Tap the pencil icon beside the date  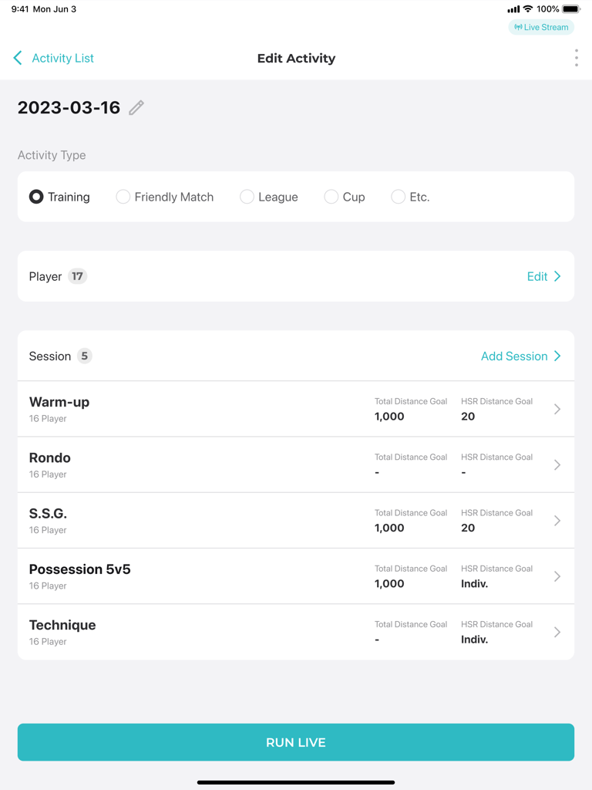point(136,108)
